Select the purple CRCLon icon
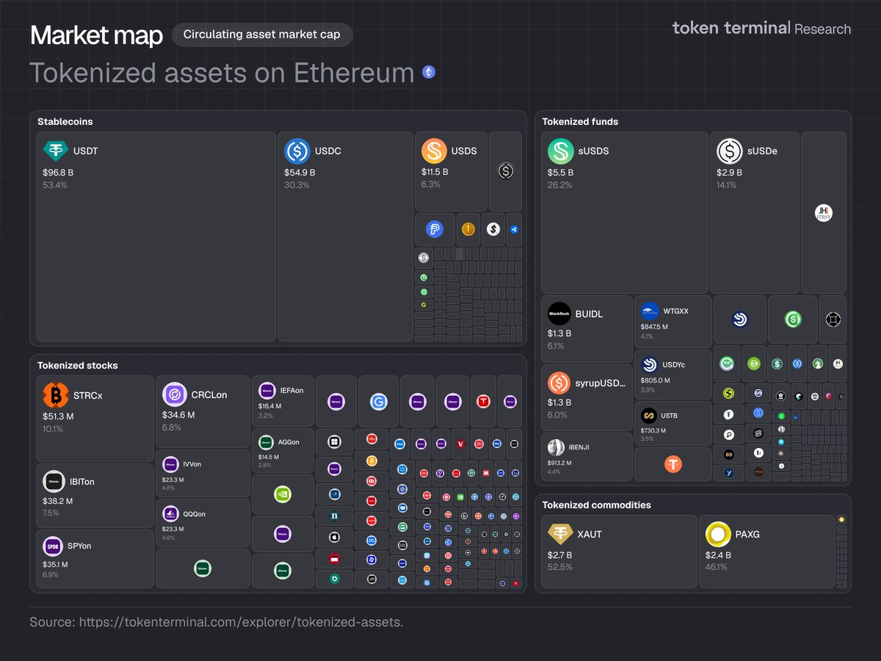881x661 pixels. 175,395
